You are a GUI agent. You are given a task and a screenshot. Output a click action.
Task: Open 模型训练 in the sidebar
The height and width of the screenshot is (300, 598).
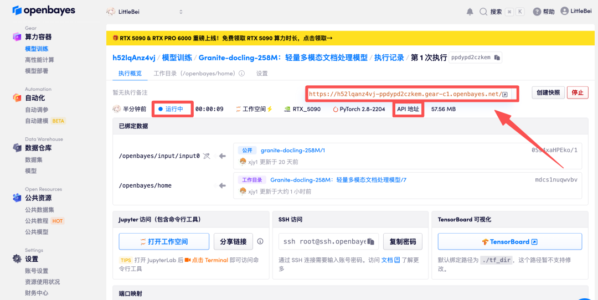tap(37, 49)
